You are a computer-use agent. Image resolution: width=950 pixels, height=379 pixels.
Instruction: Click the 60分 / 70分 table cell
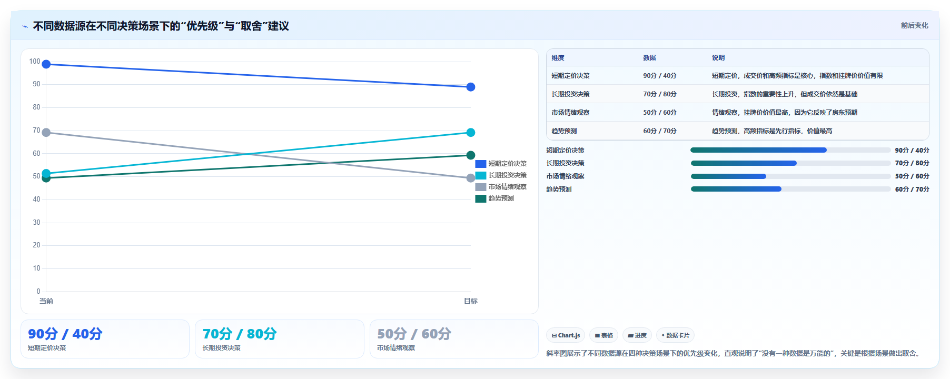point(660,131)
